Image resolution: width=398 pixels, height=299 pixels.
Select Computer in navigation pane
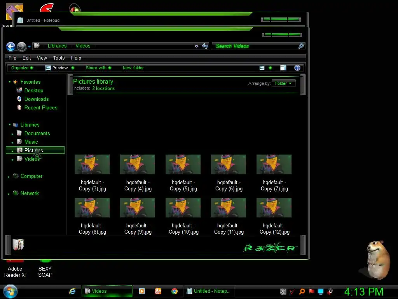point(31,176)
